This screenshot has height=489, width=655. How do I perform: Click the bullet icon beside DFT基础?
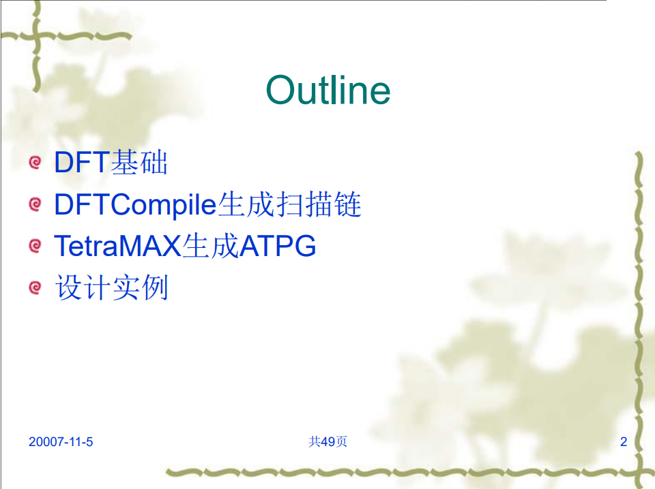coord(35,162)
